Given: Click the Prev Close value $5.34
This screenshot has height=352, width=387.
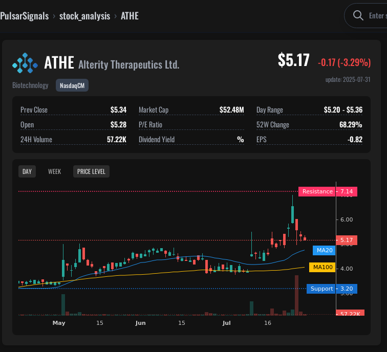Looking at the screenshot, I should click(118, 110).
